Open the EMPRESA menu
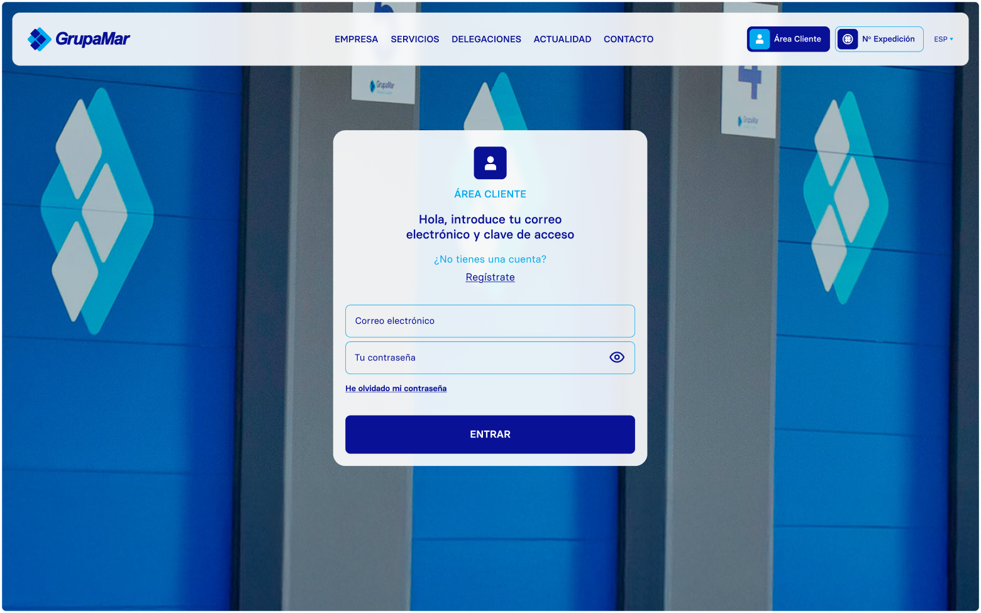Screen dimensions: 981x613 point(356,39)
